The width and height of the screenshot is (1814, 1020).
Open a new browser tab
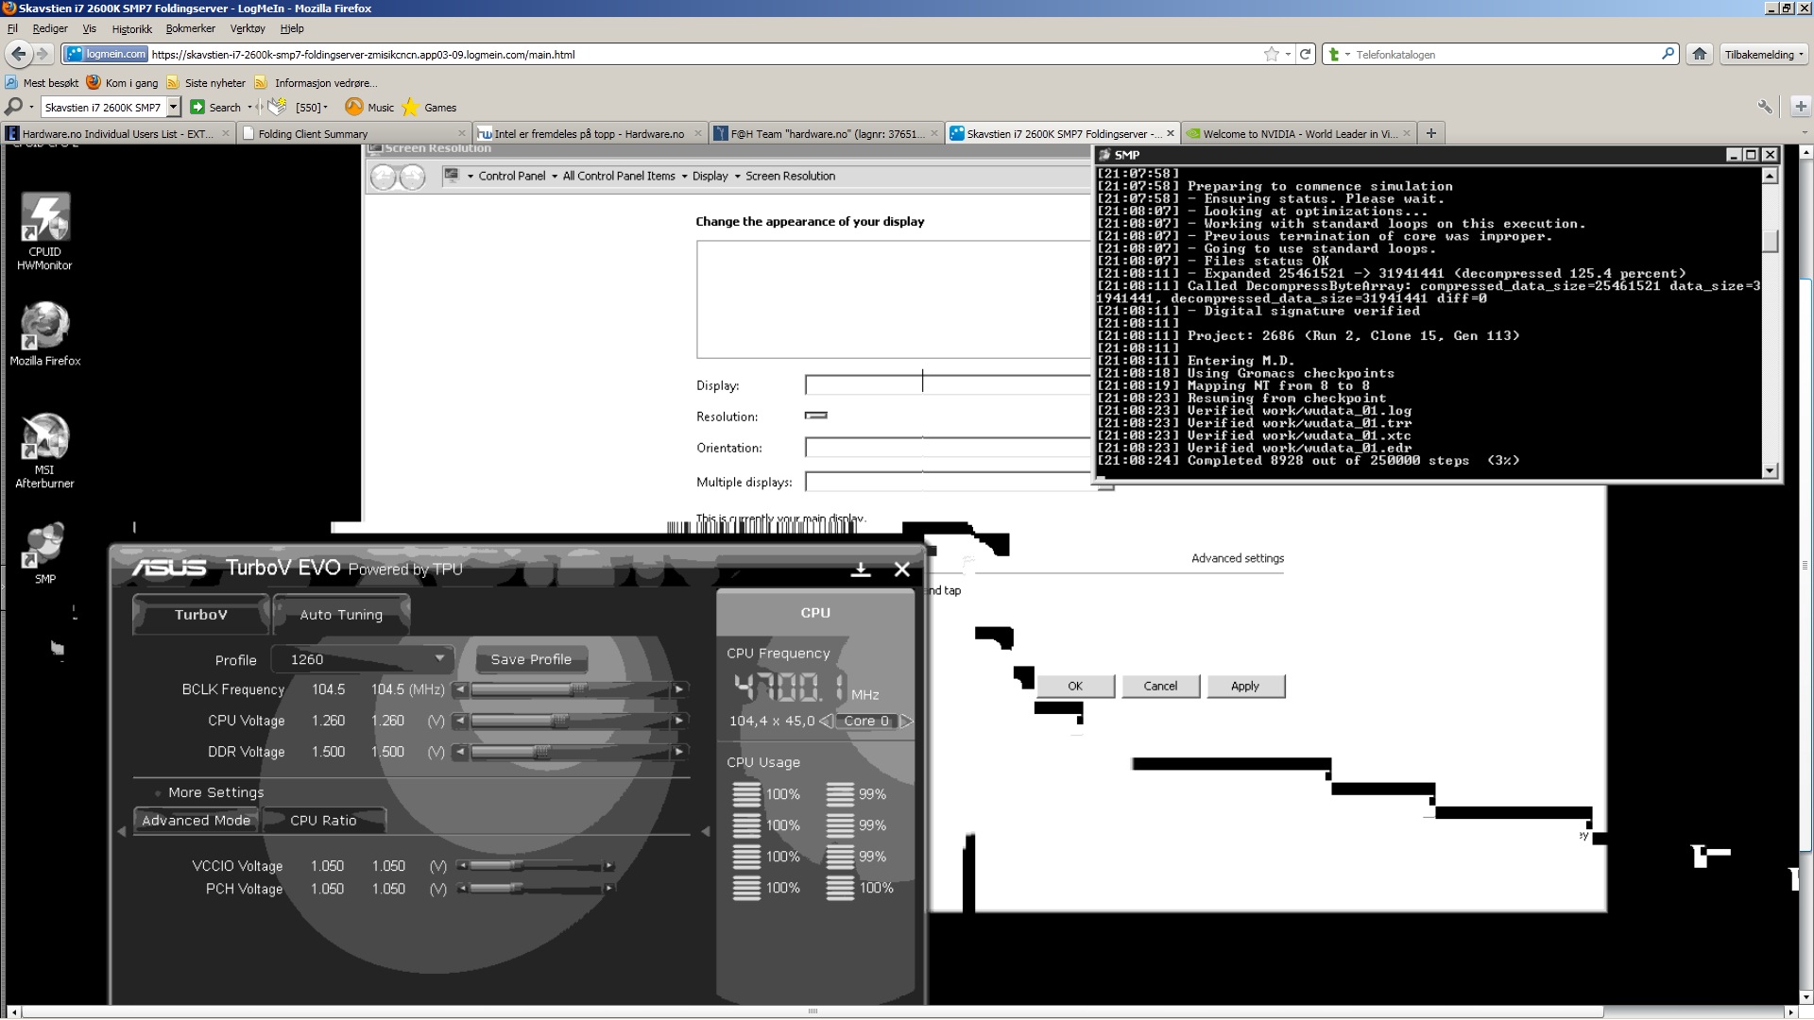(1430, 133)
